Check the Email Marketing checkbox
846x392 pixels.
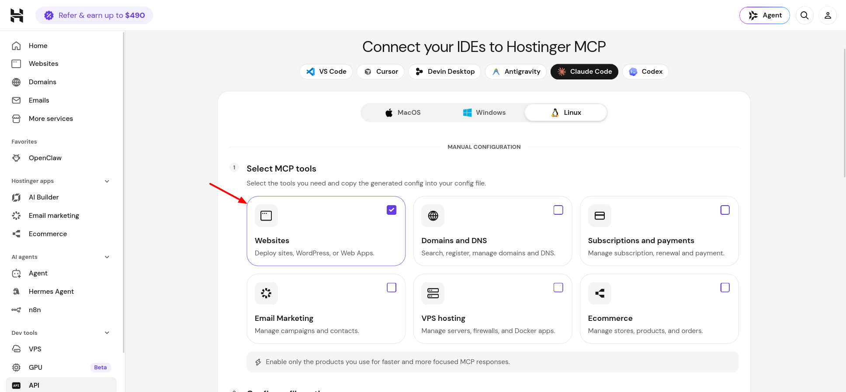392,288
